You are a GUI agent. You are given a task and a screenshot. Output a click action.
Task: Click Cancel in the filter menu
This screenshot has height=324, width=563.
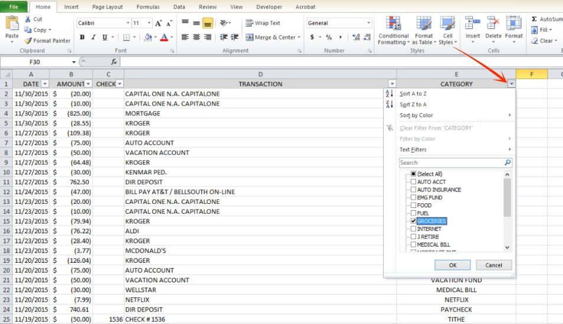point(494,265)
